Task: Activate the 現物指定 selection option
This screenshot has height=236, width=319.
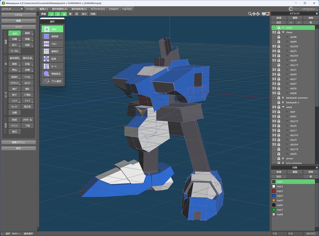Action: pos(52,74)
